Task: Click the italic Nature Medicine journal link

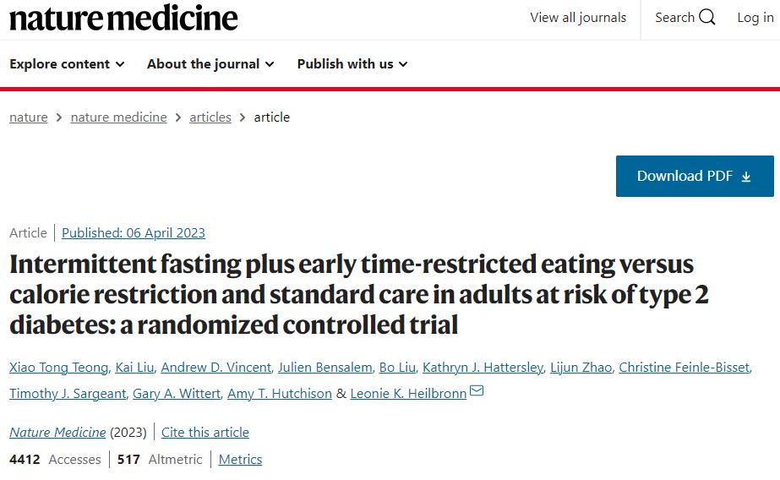Action: coord(57,432)
